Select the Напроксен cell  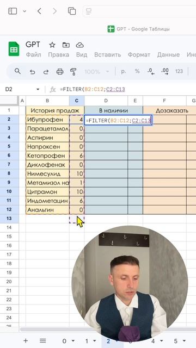[x=47, y=147]
